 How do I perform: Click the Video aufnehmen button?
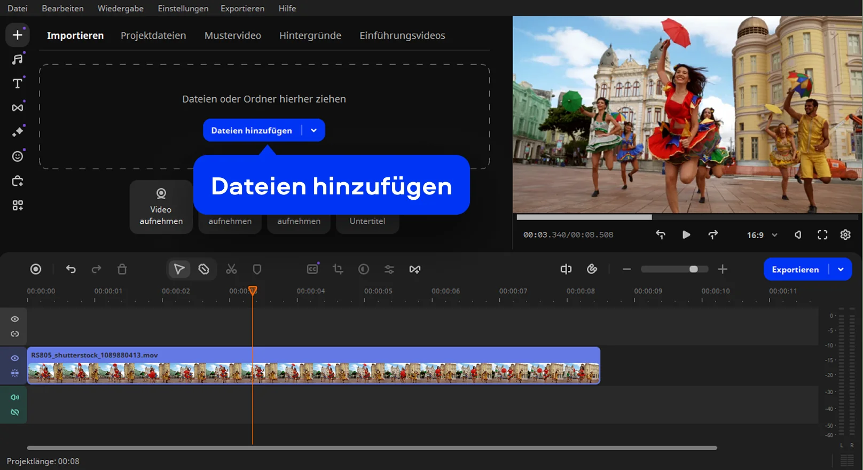click(161, 207)
